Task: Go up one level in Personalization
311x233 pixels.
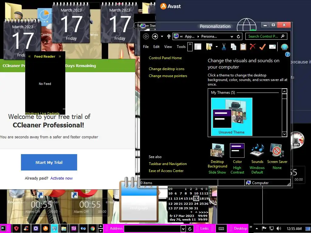Action: (x=169, y=36)
